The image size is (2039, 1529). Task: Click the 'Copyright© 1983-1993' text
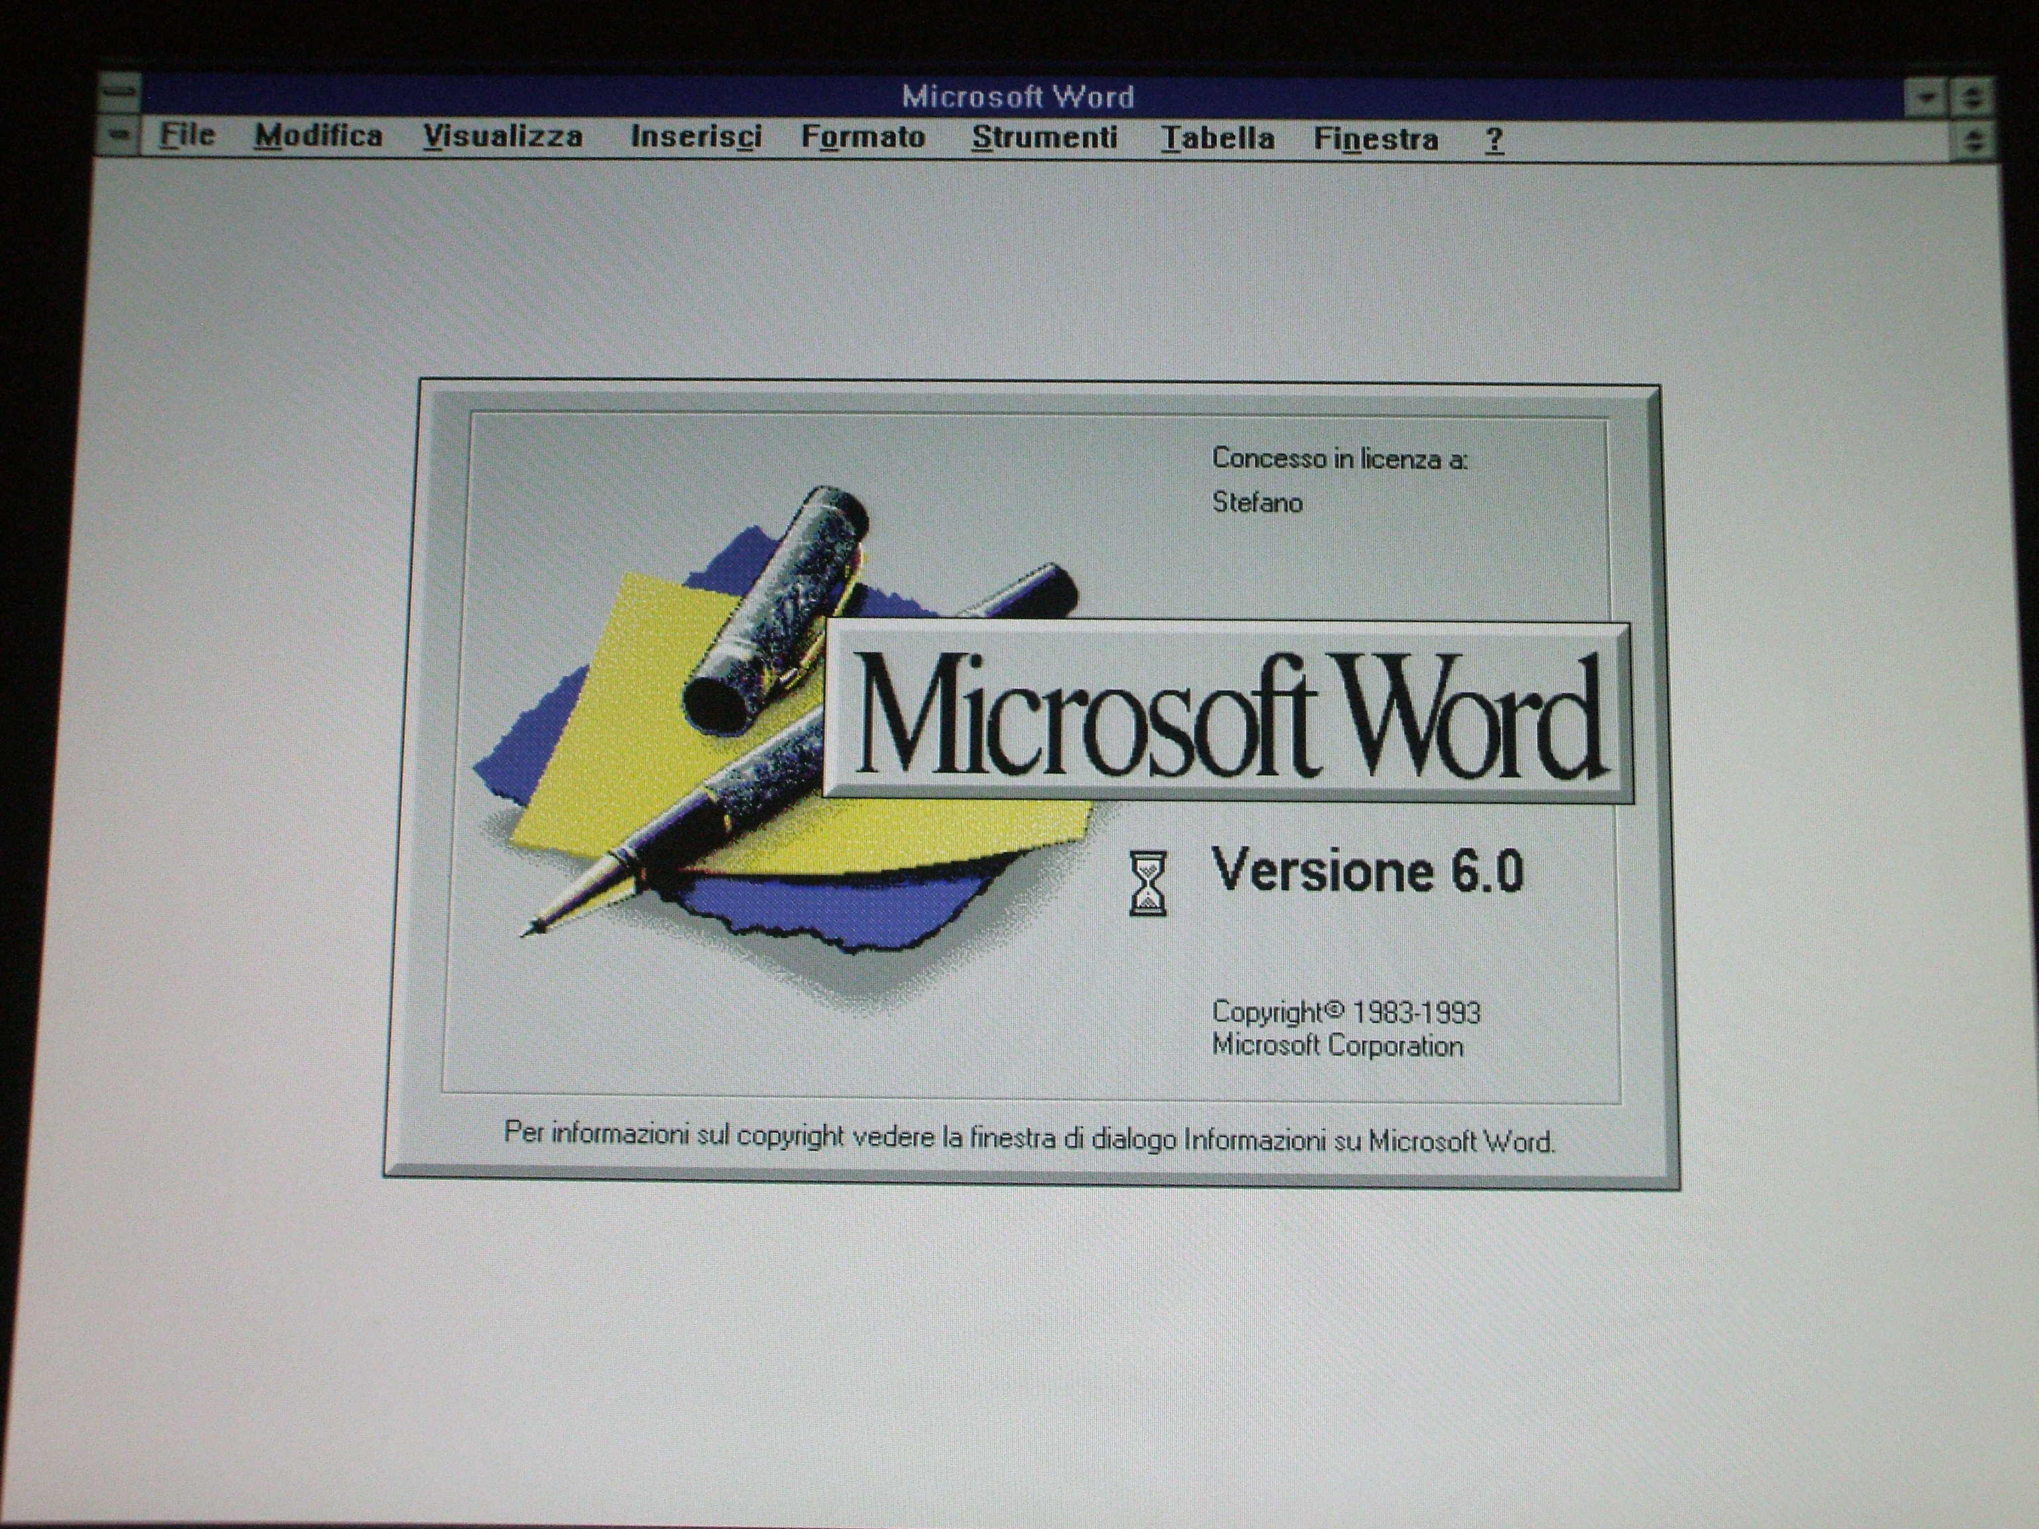point(1346,1012)
